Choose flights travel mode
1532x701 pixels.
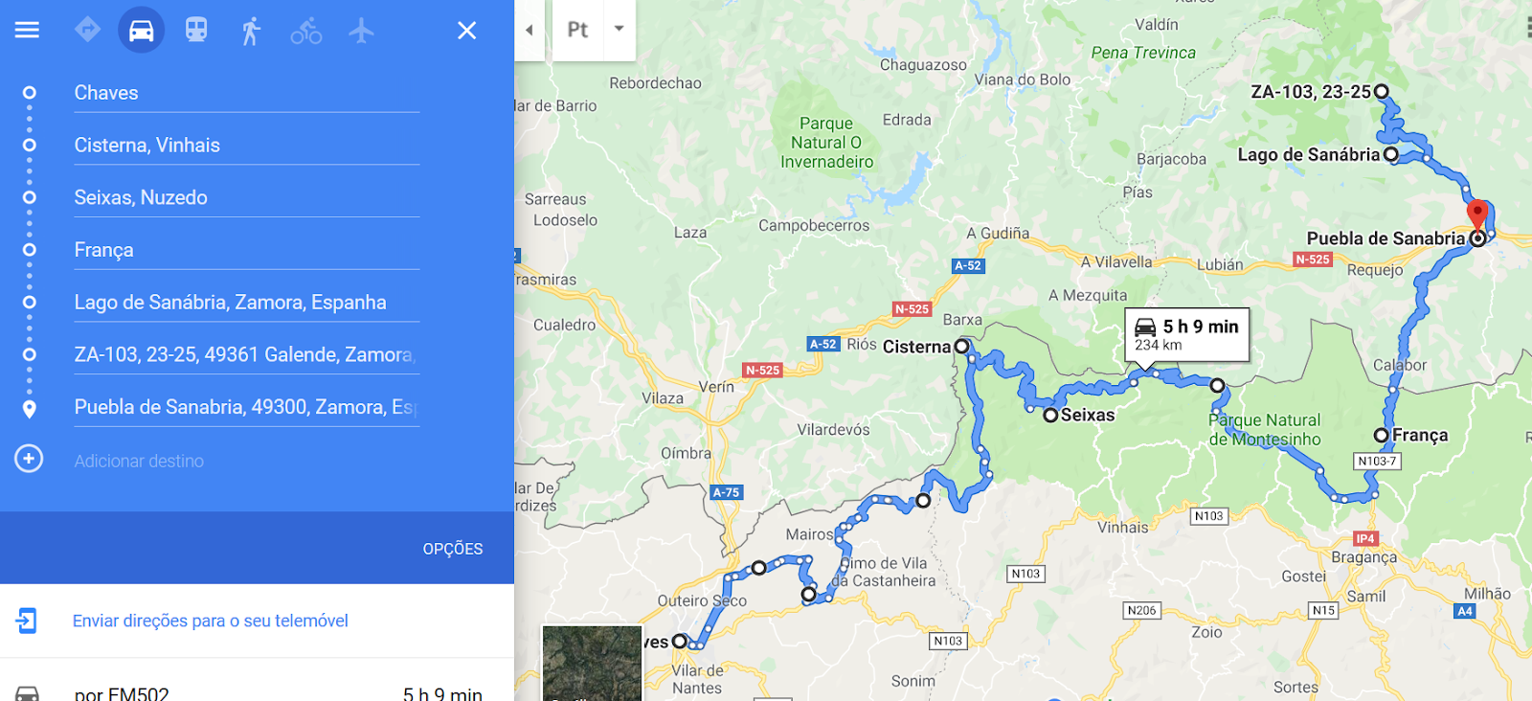click(x=361, y=31)
